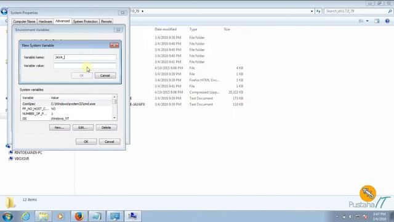
Task: Open view options dropdown arrow
Action: pos(367,21)
